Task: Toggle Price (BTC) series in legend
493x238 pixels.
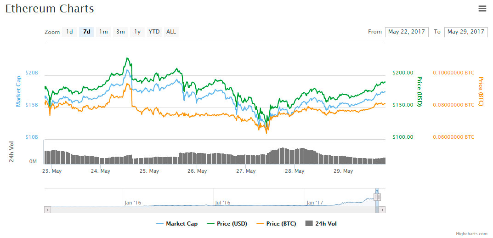Action: click(277, 224)
